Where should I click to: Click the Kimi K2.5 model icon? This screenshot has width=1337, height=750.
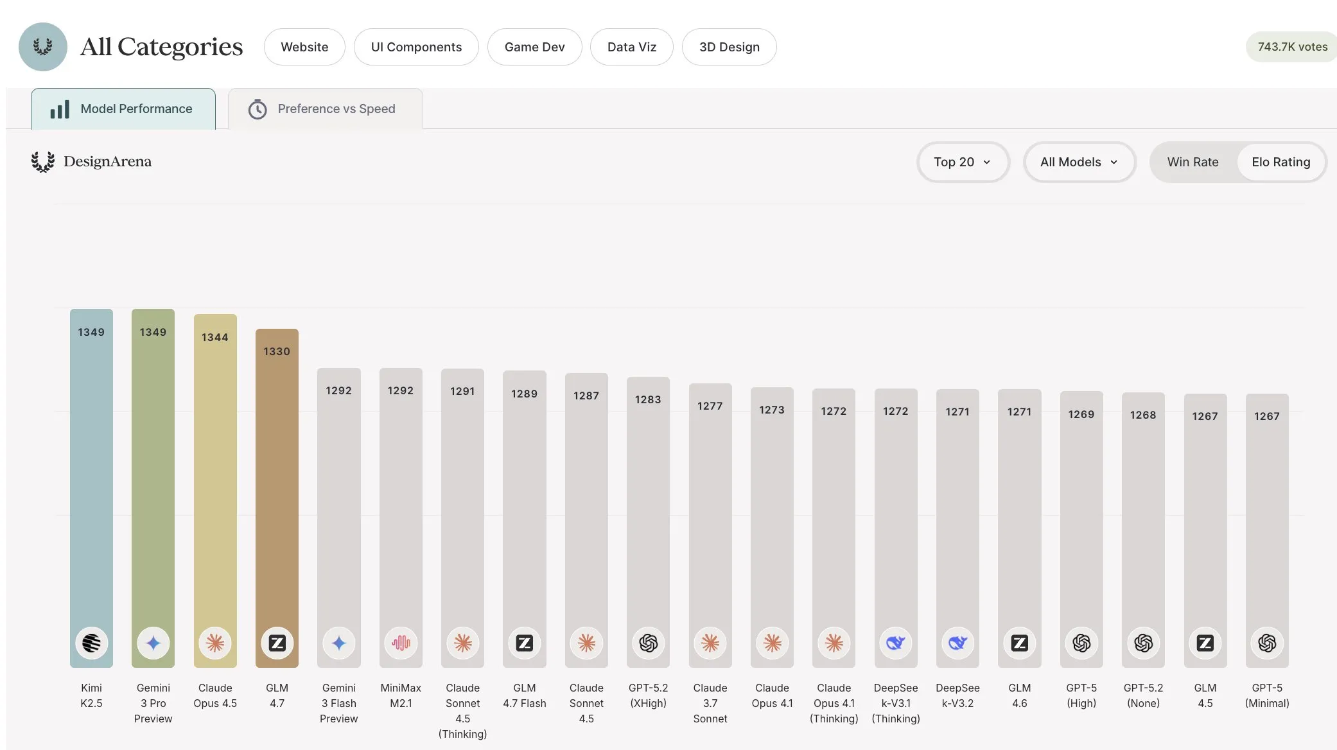[91, 643]
